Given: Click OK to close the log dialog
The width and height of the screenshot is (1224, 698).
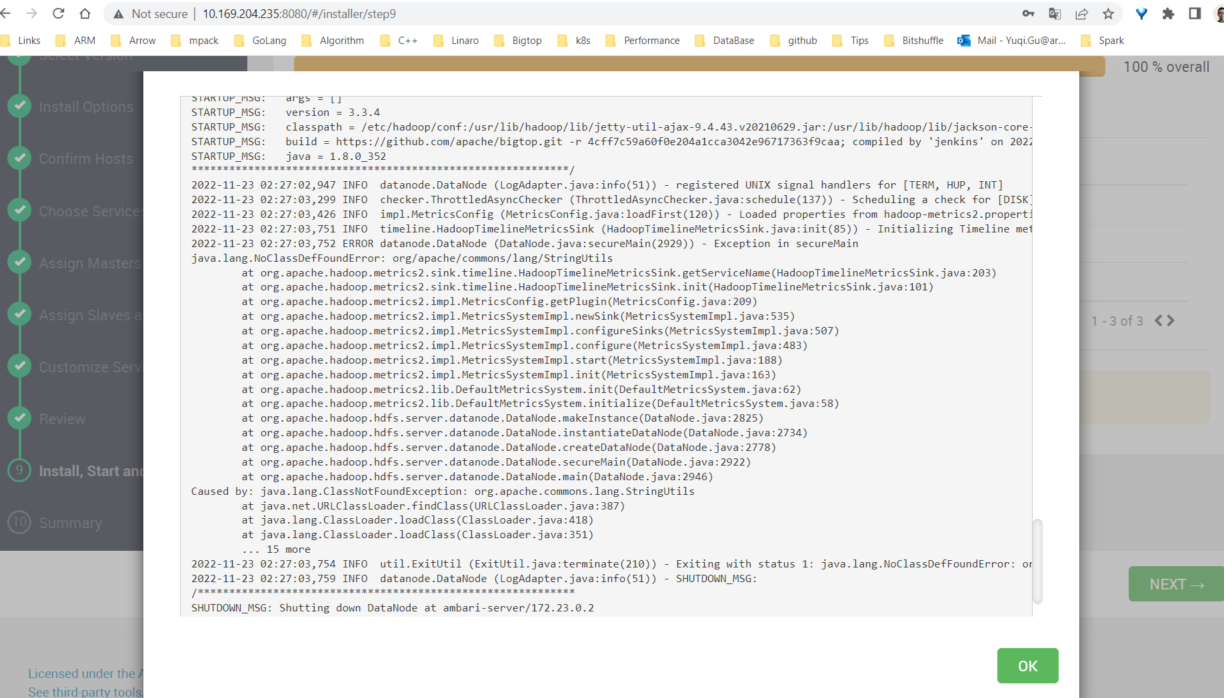Looking at the screenshot, I should [1027, 665].
